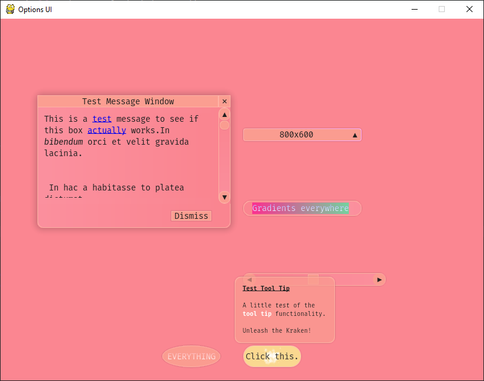The width and height of the screenshot is (484, 381).
Task: Open the 800x600 resolution dropdown
Action: coord(302,134)
